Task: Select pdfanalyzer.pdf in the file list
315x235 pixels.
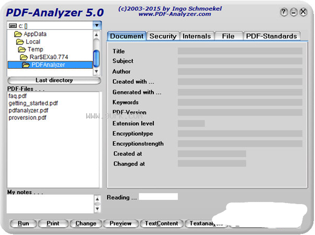Action: click(28, 110)
